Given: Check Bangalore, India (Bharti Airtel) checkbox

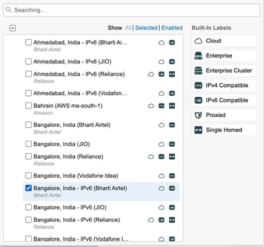Looking at the screenshot, I should 28,125.
